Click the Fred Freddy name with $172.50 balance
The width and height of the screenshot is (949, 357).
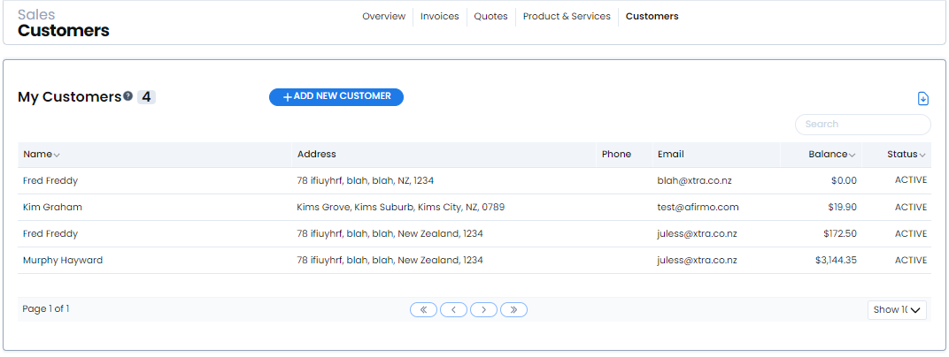(x=50, y=234)
